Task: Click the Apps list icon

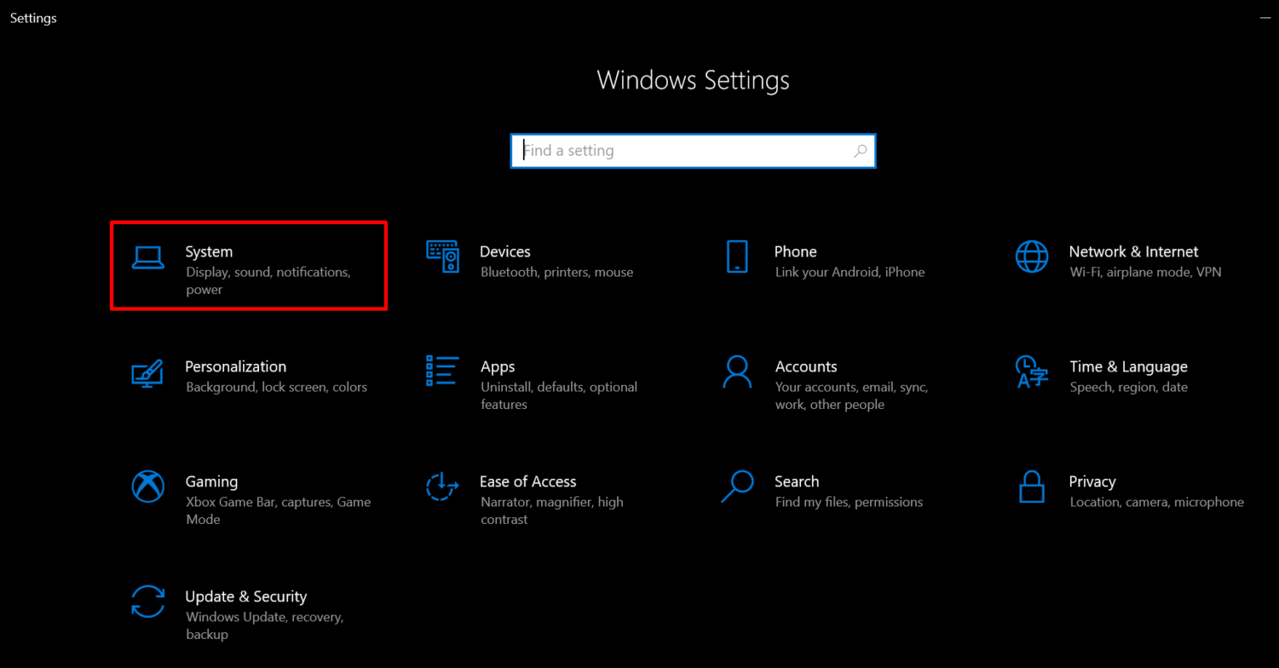Action: click(442, 371)
